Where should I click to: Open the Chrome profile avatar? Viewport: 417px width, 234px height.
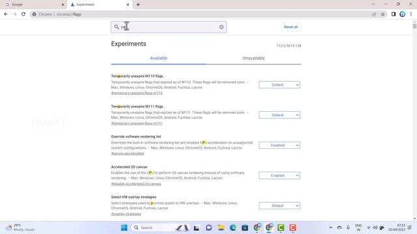(403, 14)
